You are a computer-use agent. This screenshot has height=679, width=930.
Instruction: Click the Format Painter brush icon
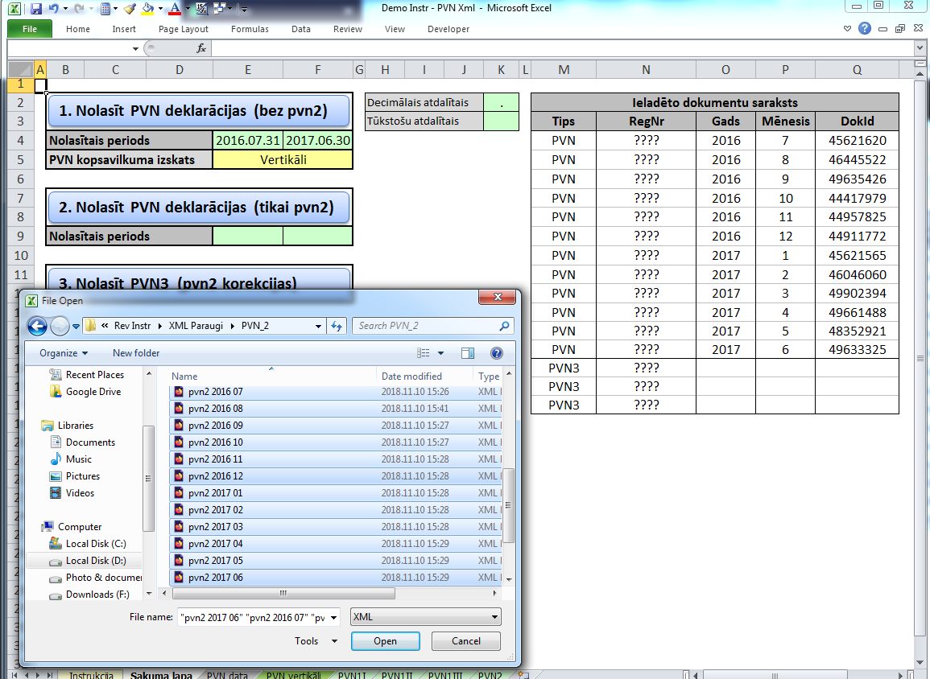pos(130,9)
